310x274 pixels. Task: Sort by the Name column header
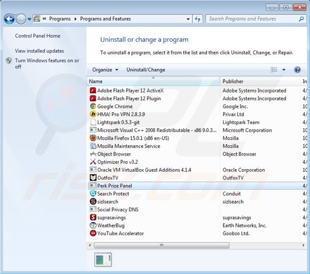point(153,81)
